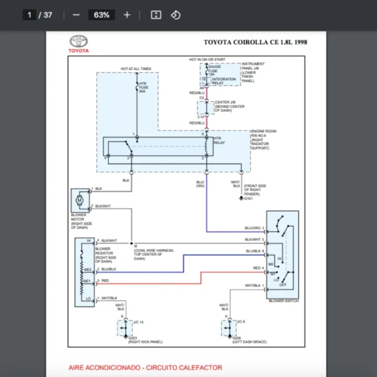Click the total page count 37
This screenshot has height=377, width=377.
pyautogui.click(x=48, y=15)
